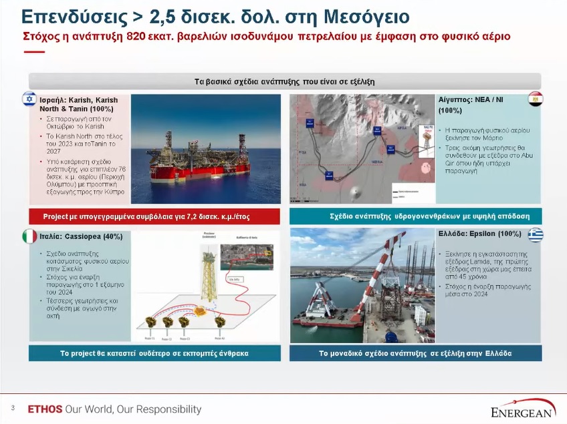The height and width of the screenshot is (424, 567).
Task: Select the Cassiopea subsea diagram
Action: pyautogui.click(x=206, y=286)
